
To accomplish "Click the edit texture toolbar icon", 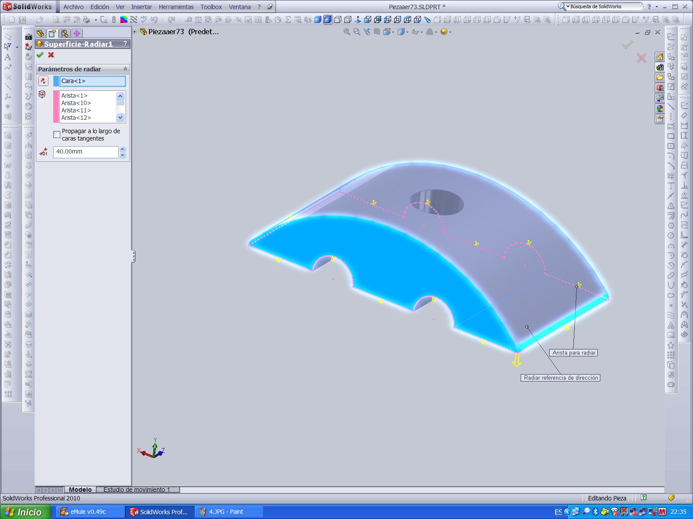I will (134, 19).
